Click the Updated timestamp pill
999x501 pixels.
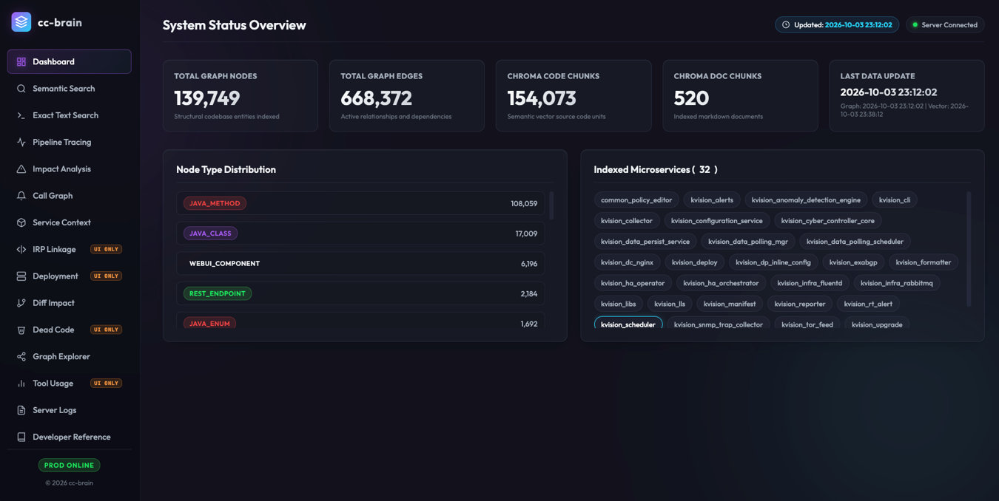pyautogui.click(x=837, y=24)
